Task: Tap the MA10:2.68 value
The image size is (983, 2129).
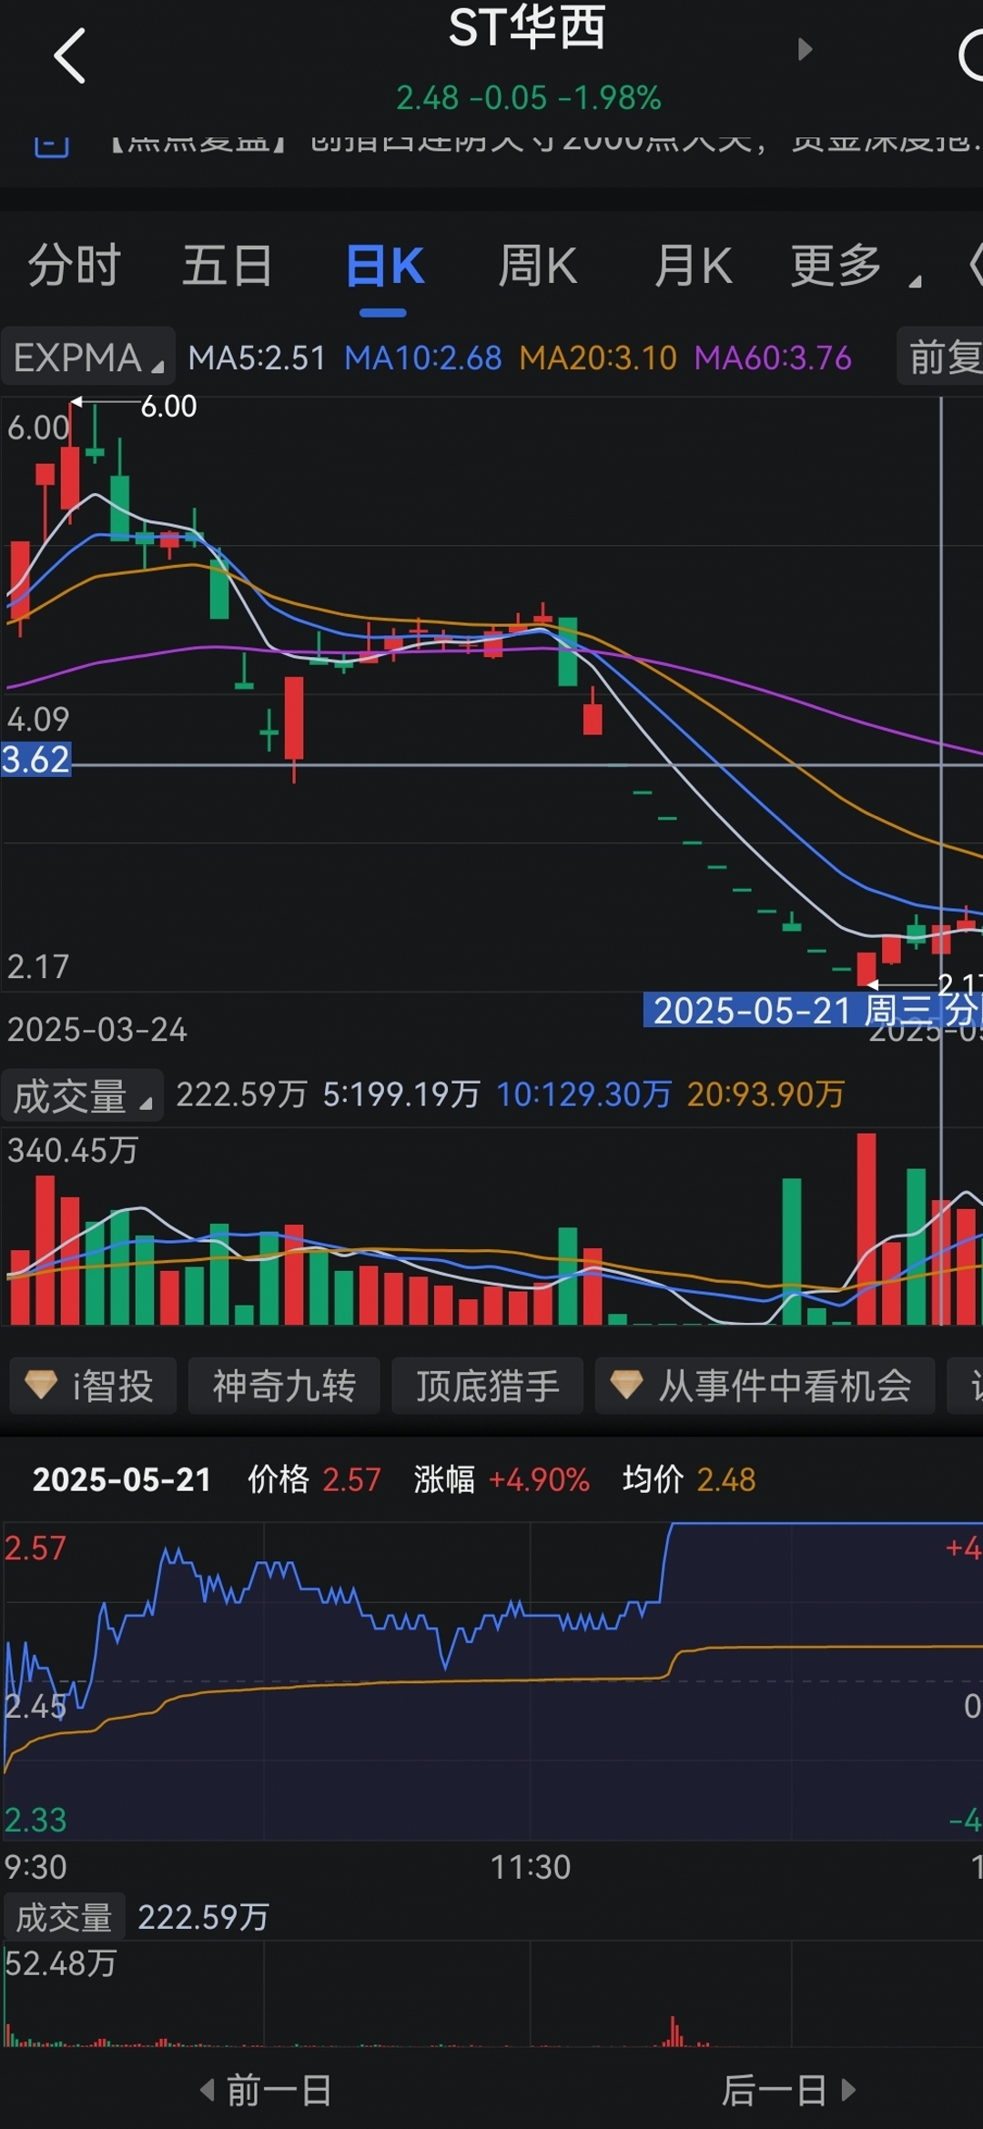Action: (423, 358)
